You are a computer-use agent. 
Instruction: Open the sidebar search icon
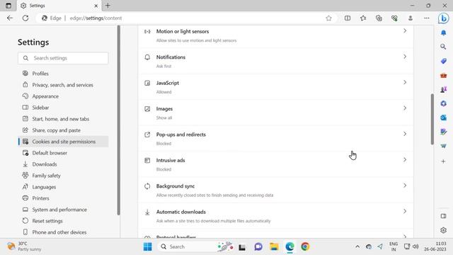(443, 47)
